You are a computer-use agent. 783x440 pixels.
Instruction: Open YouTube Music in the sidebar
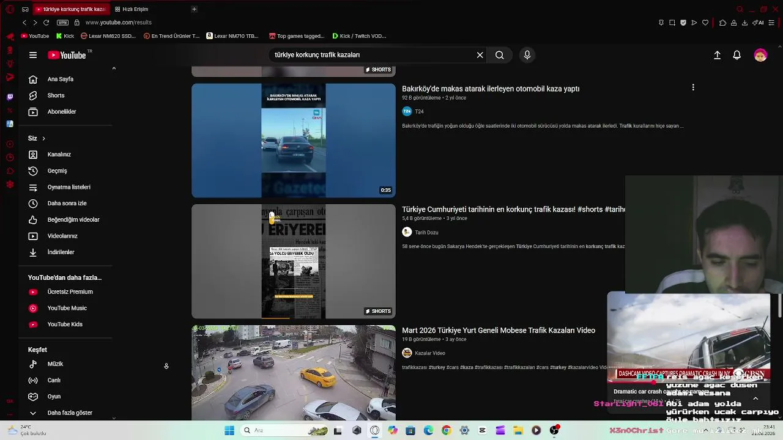[67, 308]
